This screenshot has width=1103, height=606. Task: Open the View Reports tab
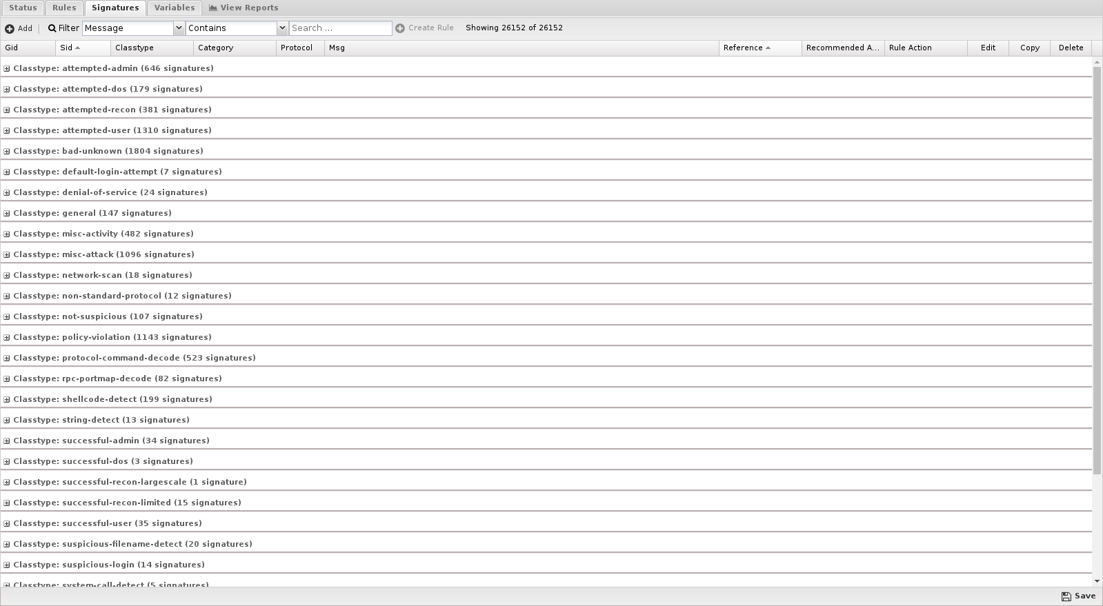pyautogui.click(x=244, y=8)
